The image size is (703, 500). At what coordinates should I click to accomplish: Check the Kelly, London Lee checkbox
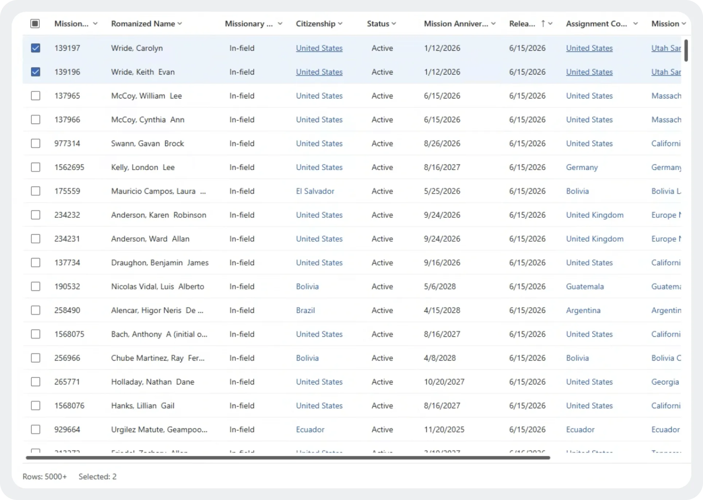[35, 167]
